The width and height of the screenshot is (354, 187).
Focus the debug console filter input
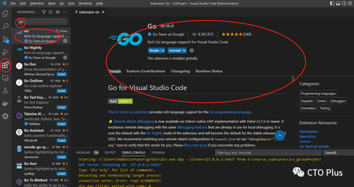[x=268, y=152]
